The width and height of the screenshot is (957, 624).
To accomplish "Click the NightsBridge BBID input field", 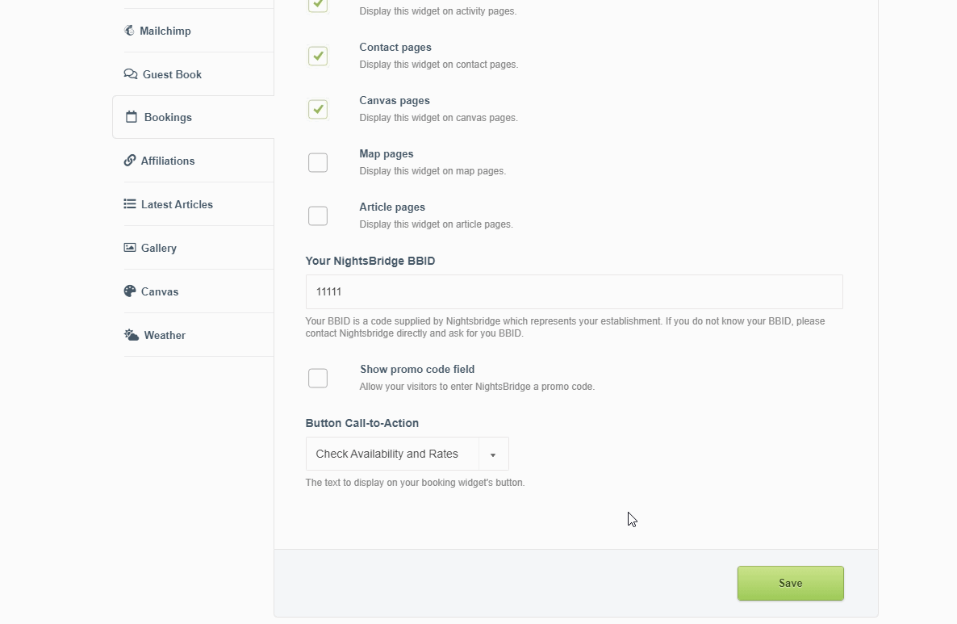I will (x=574, y=291).
